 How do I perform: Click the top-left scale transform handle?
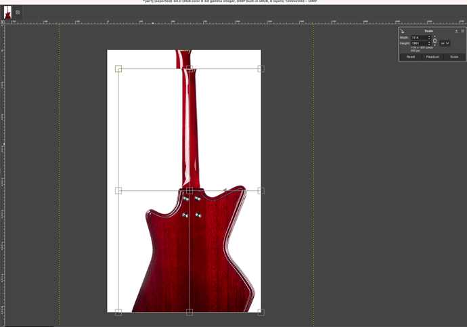(x=118, y=69)
